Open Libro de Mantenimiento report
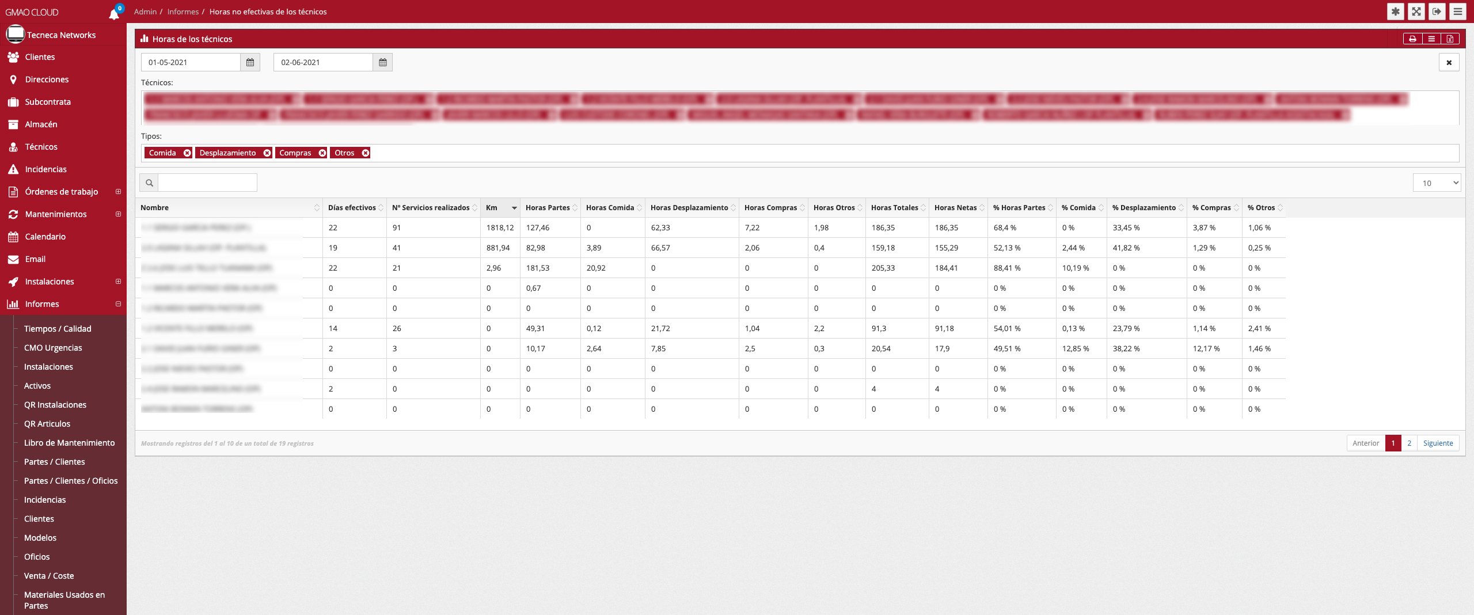The image size is (1474, 615). tap(70, 443)
